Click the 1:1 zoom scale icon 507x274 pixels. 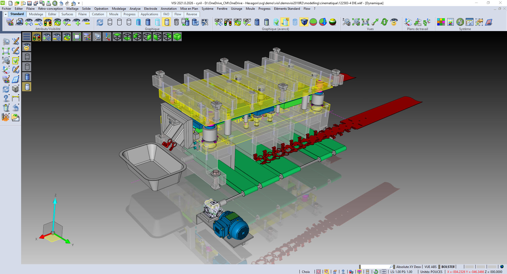tap(365, 22)
